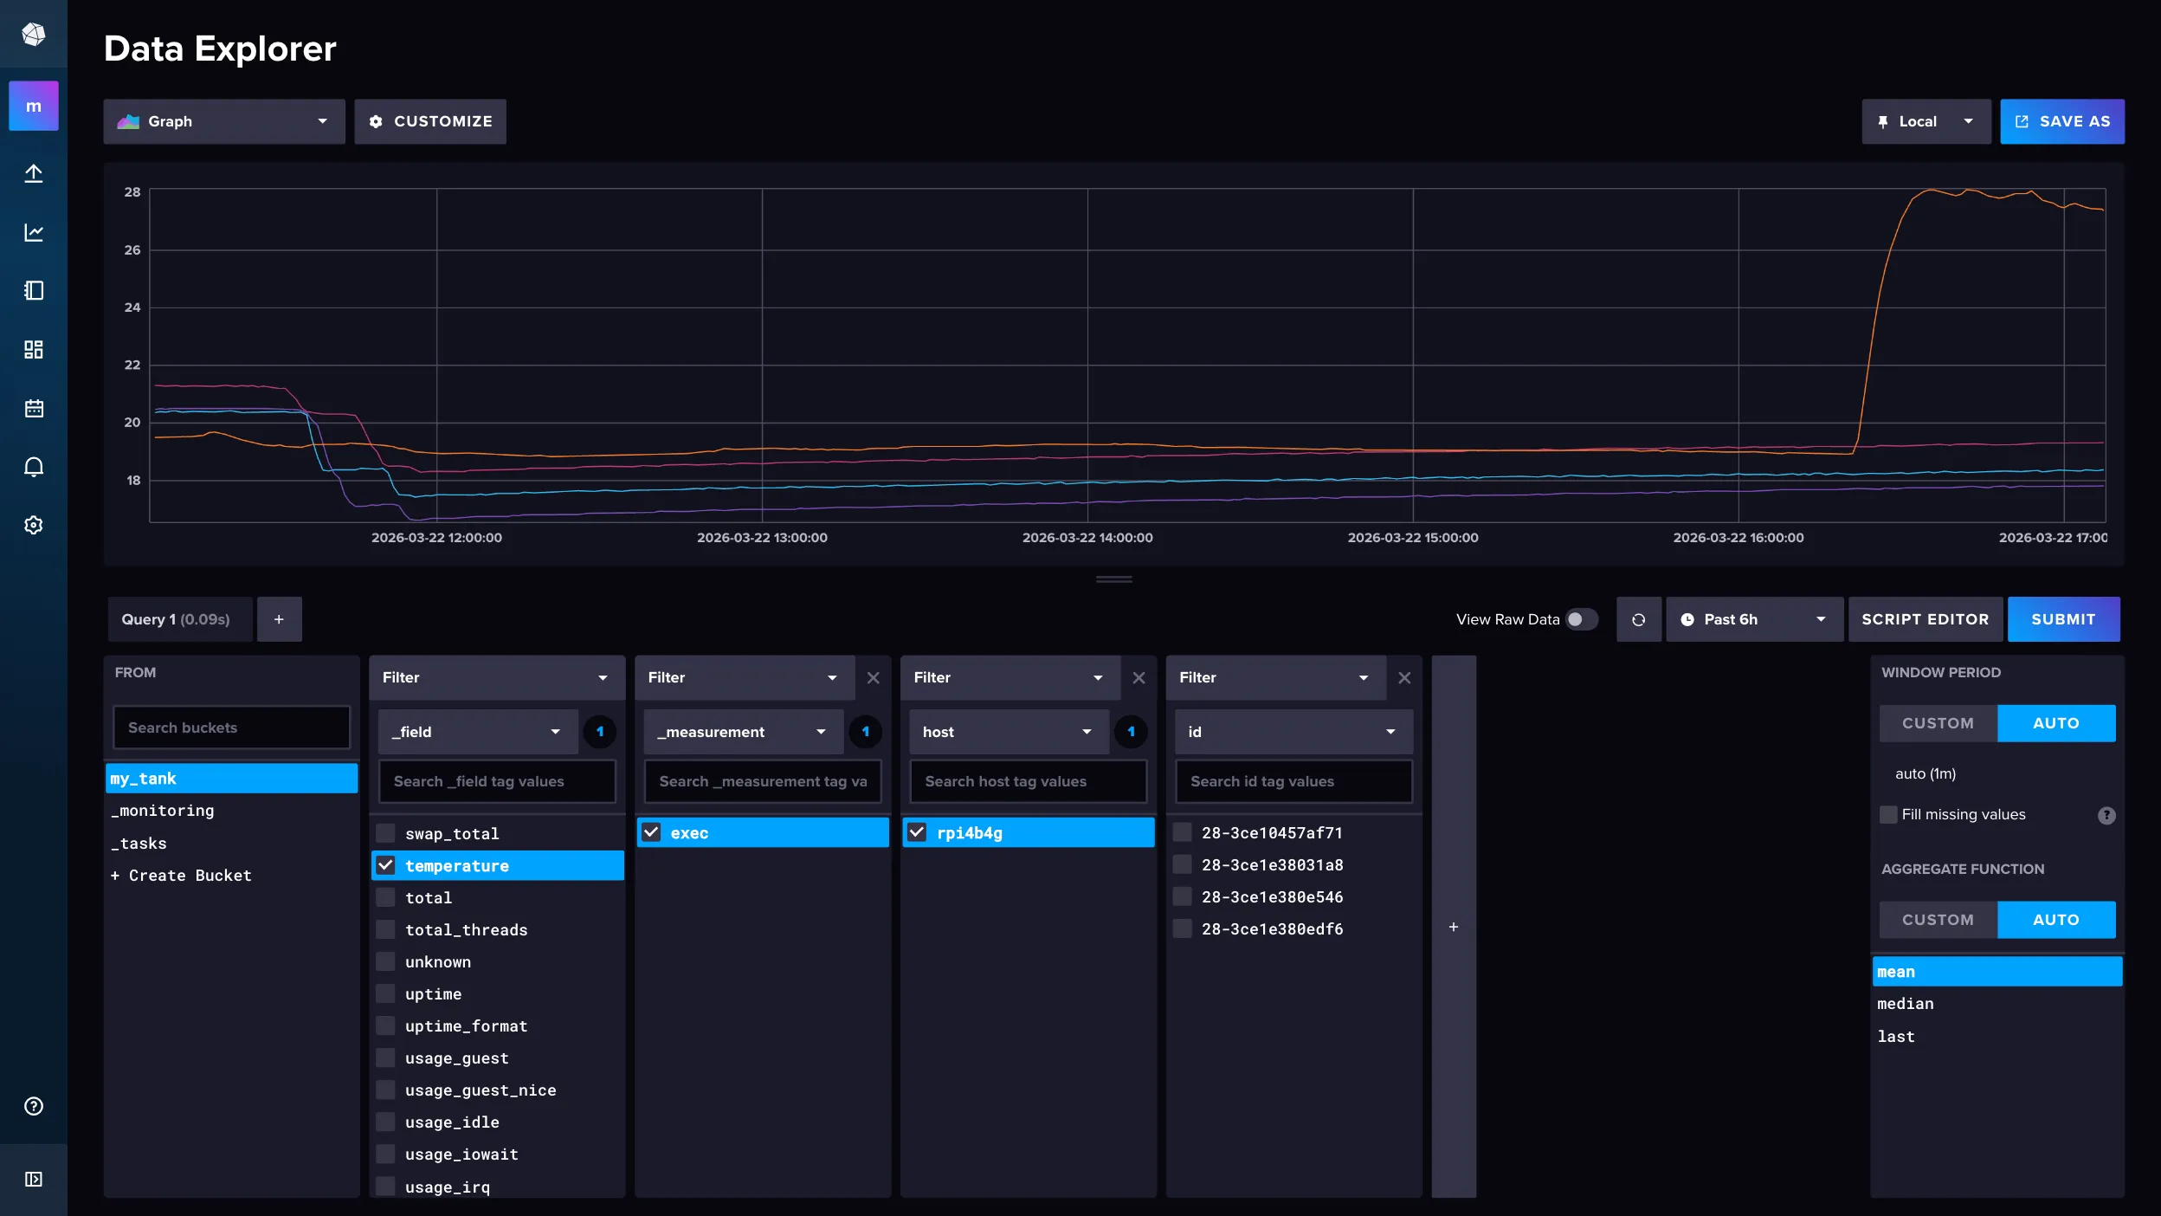The width and height of the screenshot is (2161, 1216).
Task: Check the swap_total field checkbox
Action: coord(385,833)
